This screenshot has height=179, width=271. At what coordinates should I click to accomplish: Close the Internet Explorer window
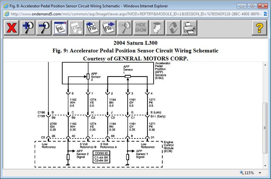263,6
